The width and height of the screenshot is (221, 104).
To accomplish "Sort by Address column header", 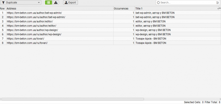I will (x=60, y=8).
